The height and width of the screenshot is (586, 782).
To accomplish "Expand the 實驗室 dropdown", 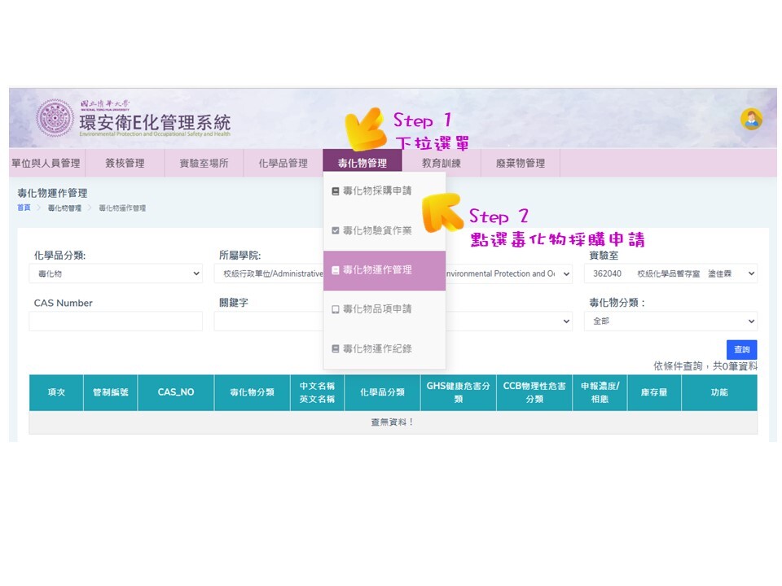I will pos(670,274).
